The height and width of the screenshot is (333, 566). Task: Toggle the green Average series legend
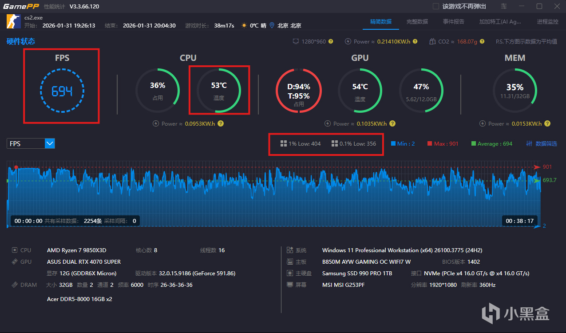pos(491,143)
